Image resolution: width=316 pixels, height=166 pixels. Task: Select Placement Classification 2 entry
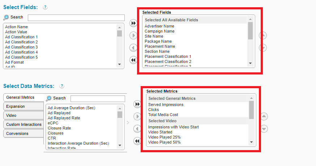[x=168, y=61]
